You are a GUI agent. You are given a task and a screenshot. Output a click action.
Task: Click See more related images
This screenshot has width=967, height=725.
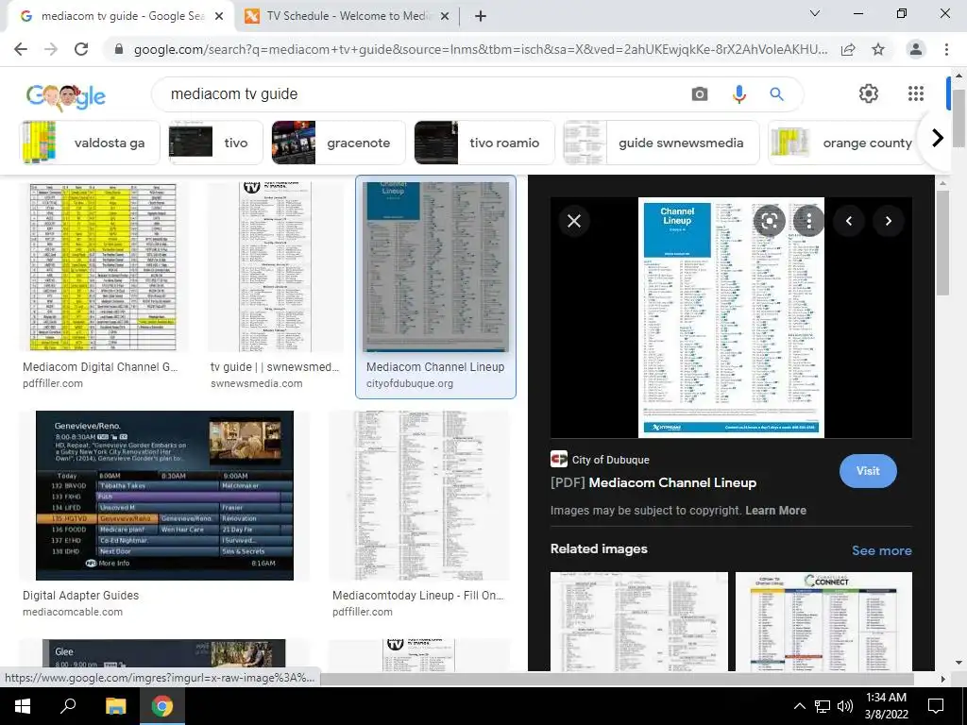click(x=881, y=550)
